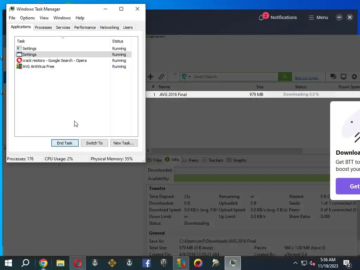Open the File menu in Task Manager
This screenshot has width=360, height=270.
click(x=12, y=18)
